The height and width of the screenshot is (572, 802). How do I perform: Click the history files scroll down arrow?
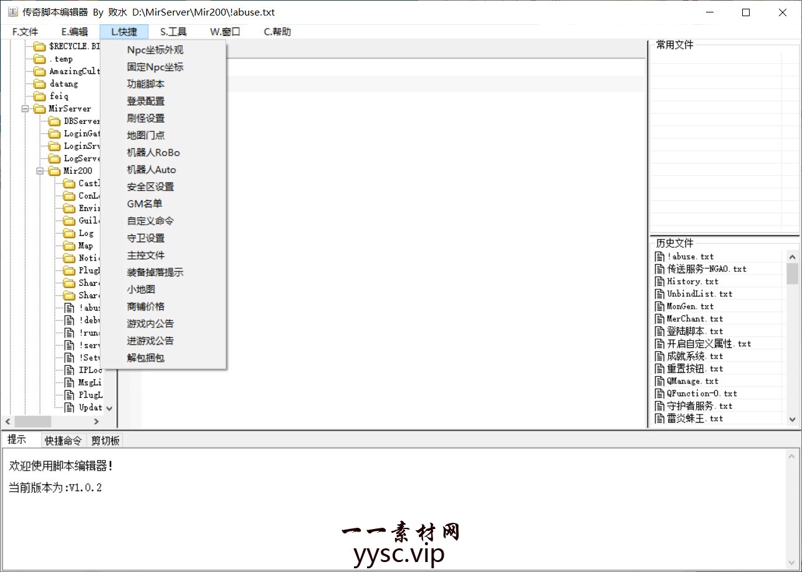click(x=793, y=420)
